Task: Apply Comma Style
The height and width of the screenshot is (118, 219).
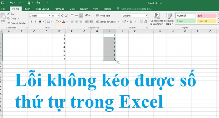Action: [135, 22]
